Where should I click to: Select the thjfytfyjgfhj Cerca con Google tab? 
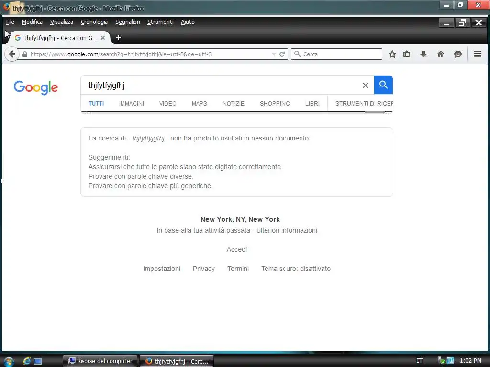(60, 38)
